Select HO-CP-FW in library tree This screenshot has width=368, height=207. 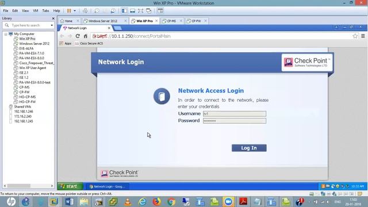pos(27,102)
